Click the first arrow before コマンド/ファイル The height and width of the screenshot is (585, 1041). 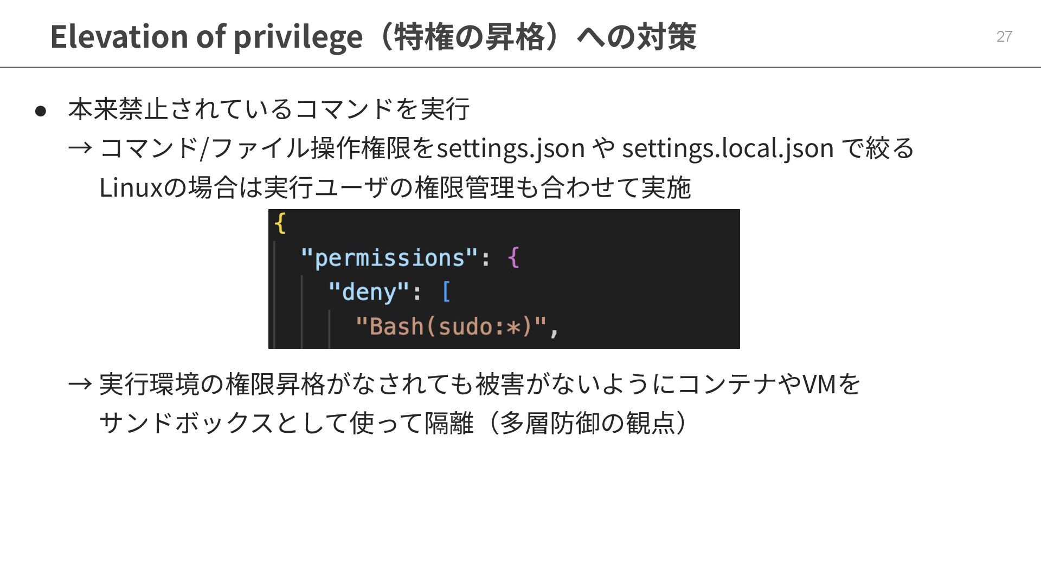tap(80, 148)
